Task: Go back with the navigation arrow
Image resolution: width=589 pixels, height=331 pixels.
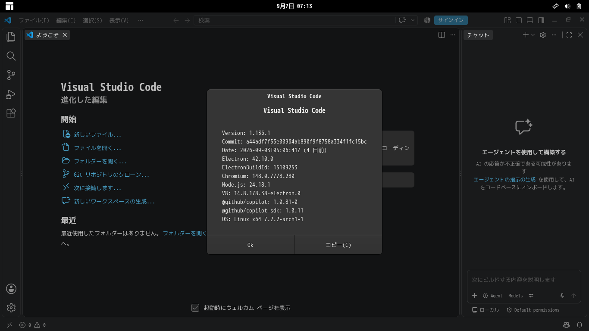Action: [176, 20]
